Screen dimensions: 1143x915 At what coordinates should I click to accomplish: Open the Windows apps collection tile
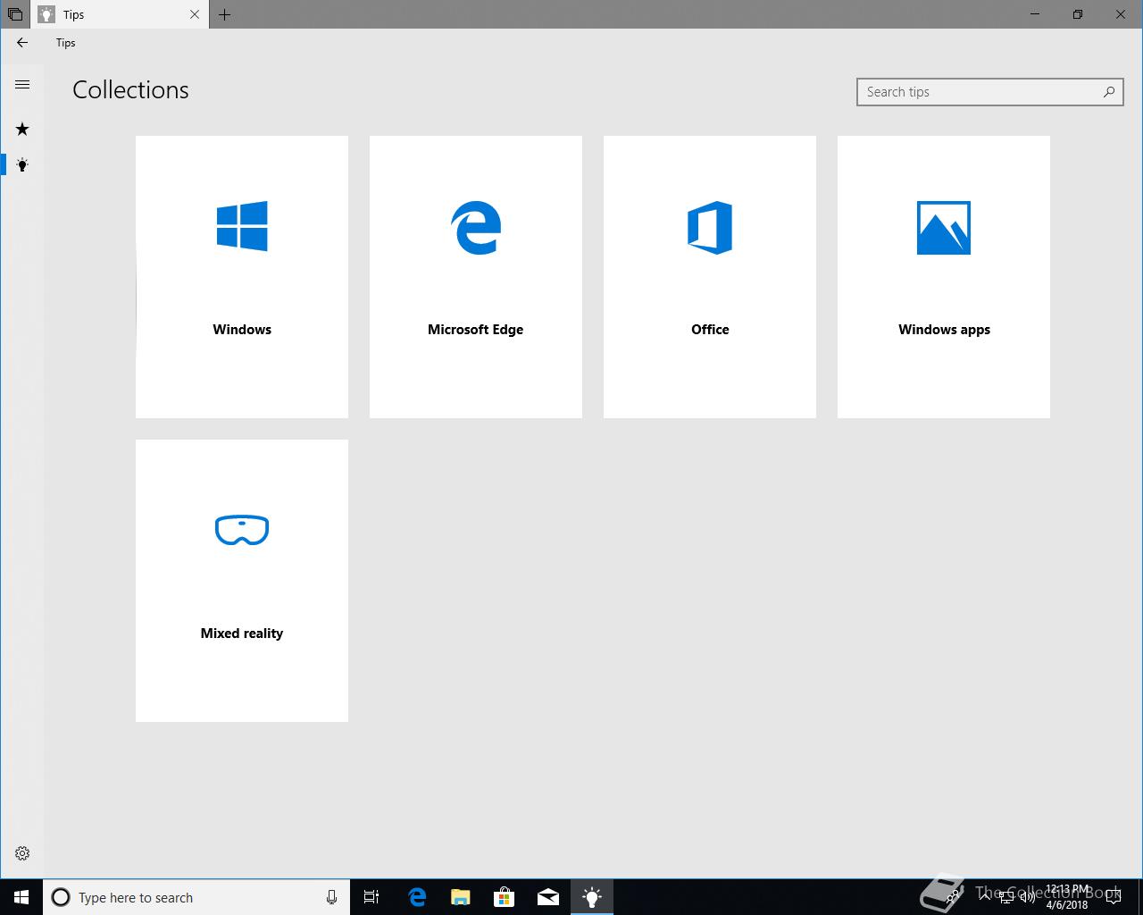(944, 277)
